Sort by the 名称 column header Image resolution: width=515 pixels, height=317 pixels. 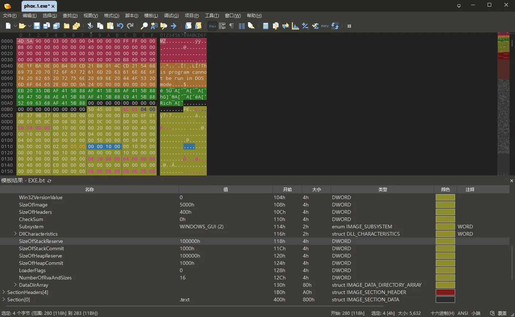pos(89,189)
